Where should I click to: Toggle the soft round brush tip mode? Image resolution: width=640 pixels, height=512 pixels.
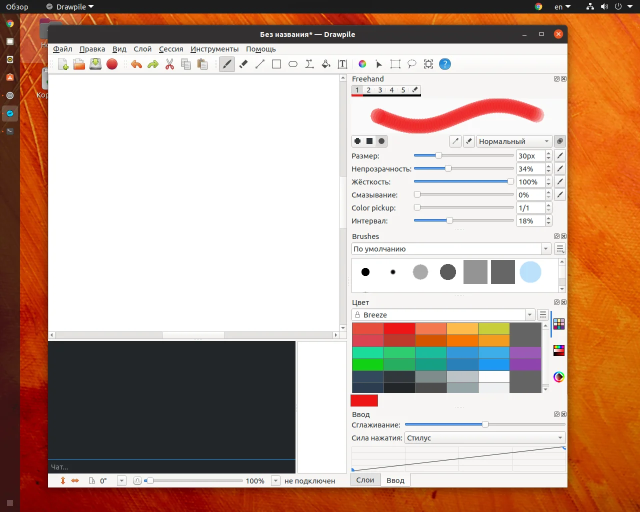(381, 141)
